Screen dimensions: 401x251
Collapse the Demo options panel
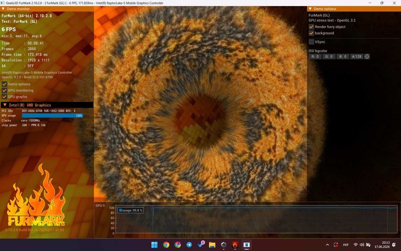point(310,9)
